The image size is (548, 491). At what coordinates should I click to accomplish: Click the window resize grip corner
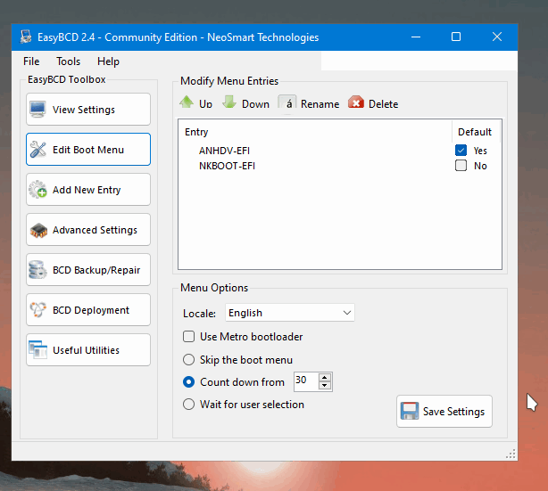[x=511, y=454]
